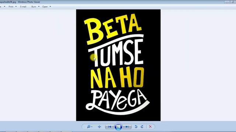Skip to the next photo
236x132 pixels.
127,127
